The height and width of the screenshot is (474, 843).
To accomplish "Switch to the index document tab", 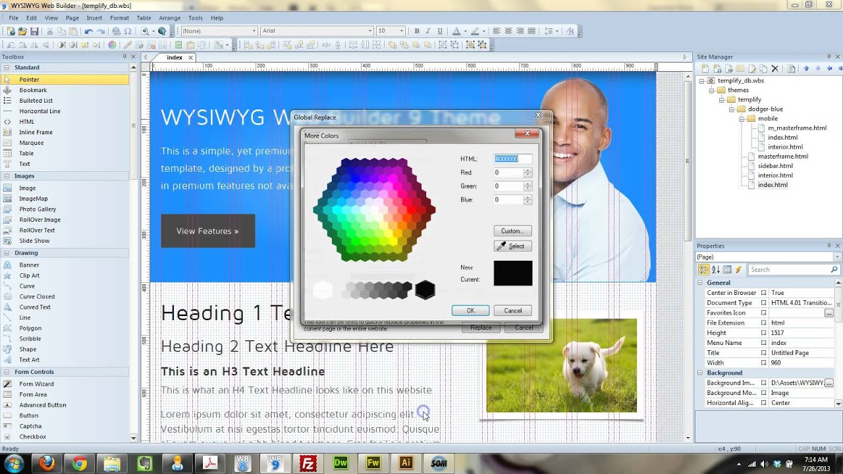I will pos(175,58).
